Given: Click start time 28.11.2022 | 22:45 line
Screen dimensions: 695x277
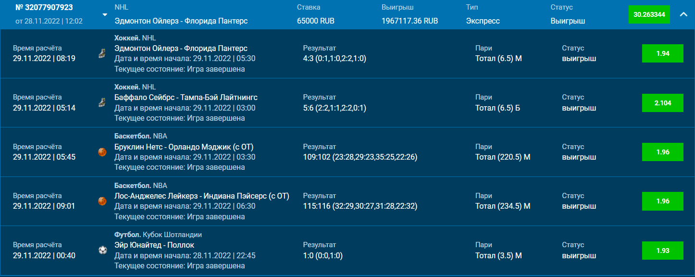Looking at the screenshot, I should (185, 255).
